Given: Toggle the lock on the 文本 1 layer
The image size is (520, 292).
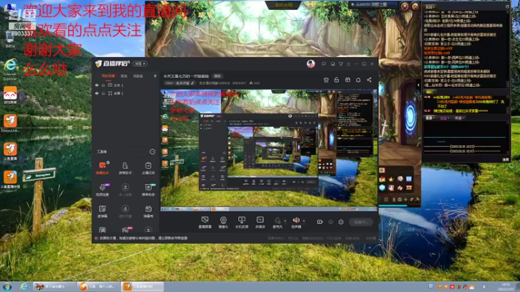Looking at the screenshot, I should 103,85.
